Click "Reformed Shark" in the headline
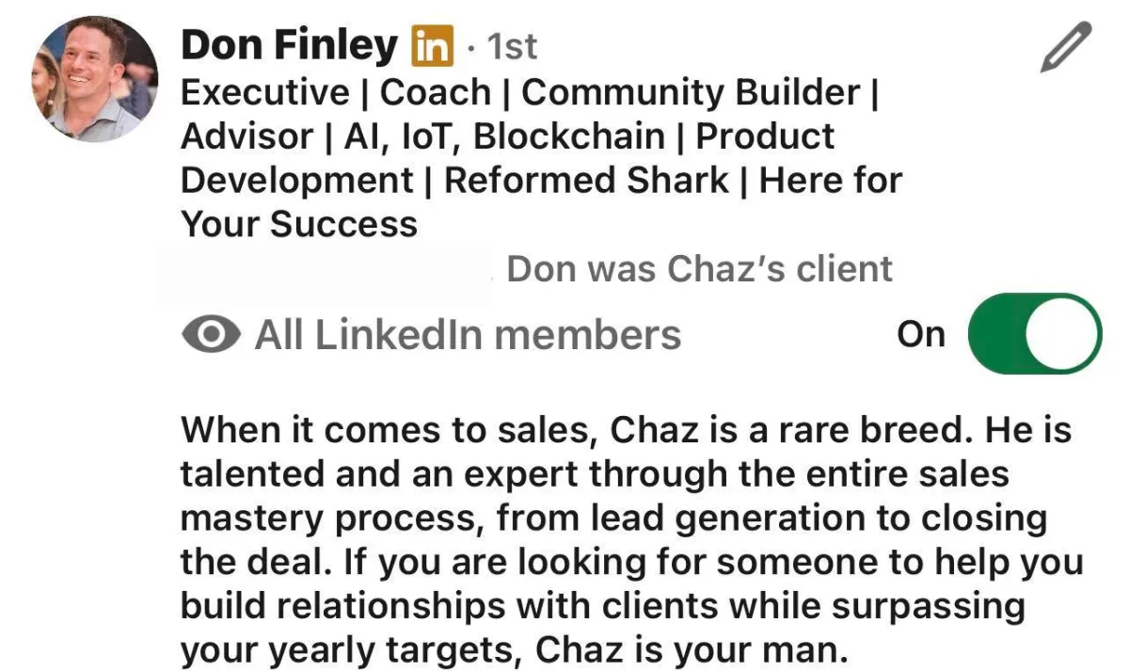Image resolution: width=1129 pixels, height=671 pixels. tap(586, 181)
